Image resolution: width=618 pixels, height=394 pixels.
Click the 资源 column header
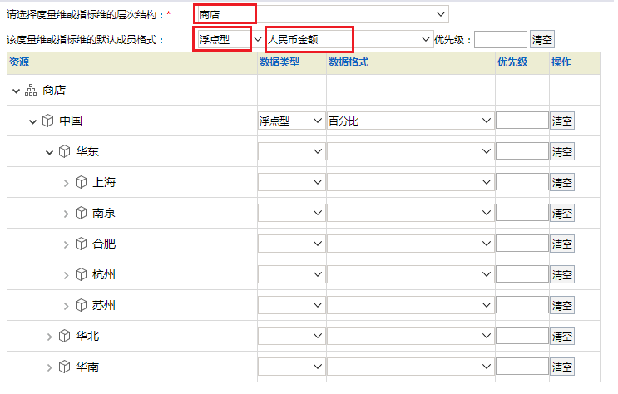[x=19, y=62]
